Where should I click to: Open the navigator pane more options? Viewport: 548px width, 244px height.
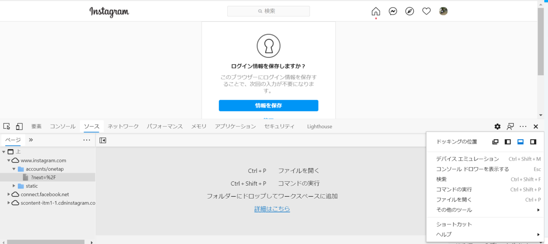(87, 140)
